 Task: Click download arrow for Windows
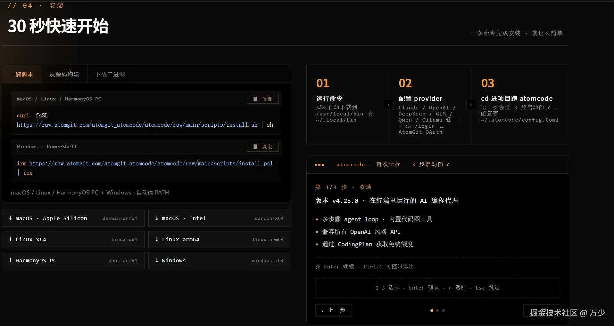[x=157, y=260]
